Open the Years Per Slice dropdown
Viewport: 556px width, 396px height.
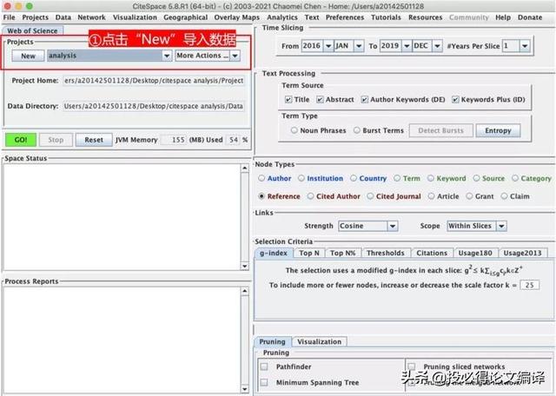525,46
